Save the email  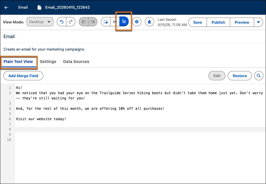198,22
